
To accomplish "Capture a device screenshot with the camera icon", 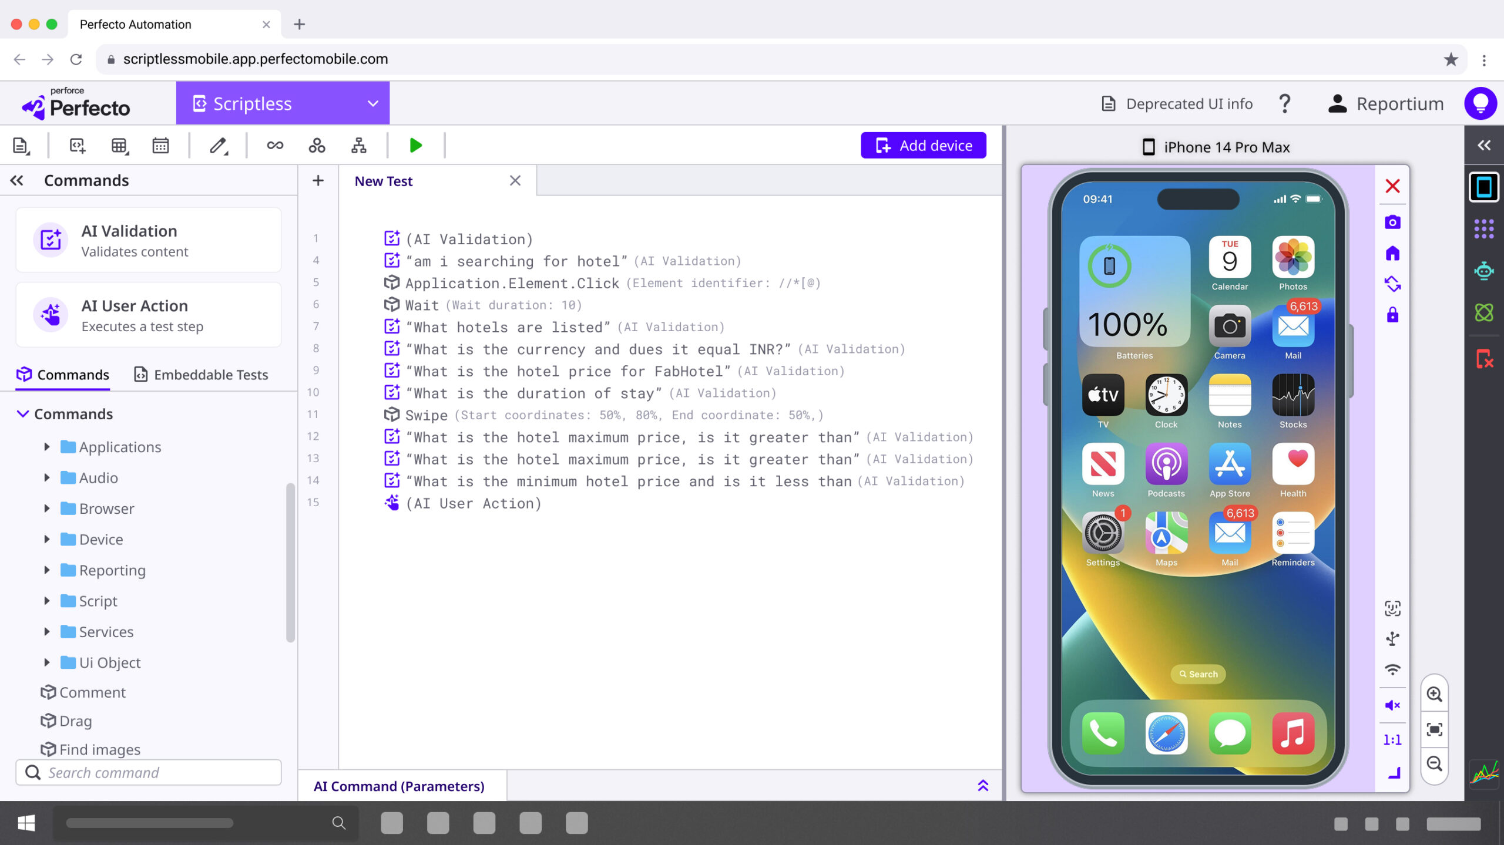I will tap(1393, 221).
